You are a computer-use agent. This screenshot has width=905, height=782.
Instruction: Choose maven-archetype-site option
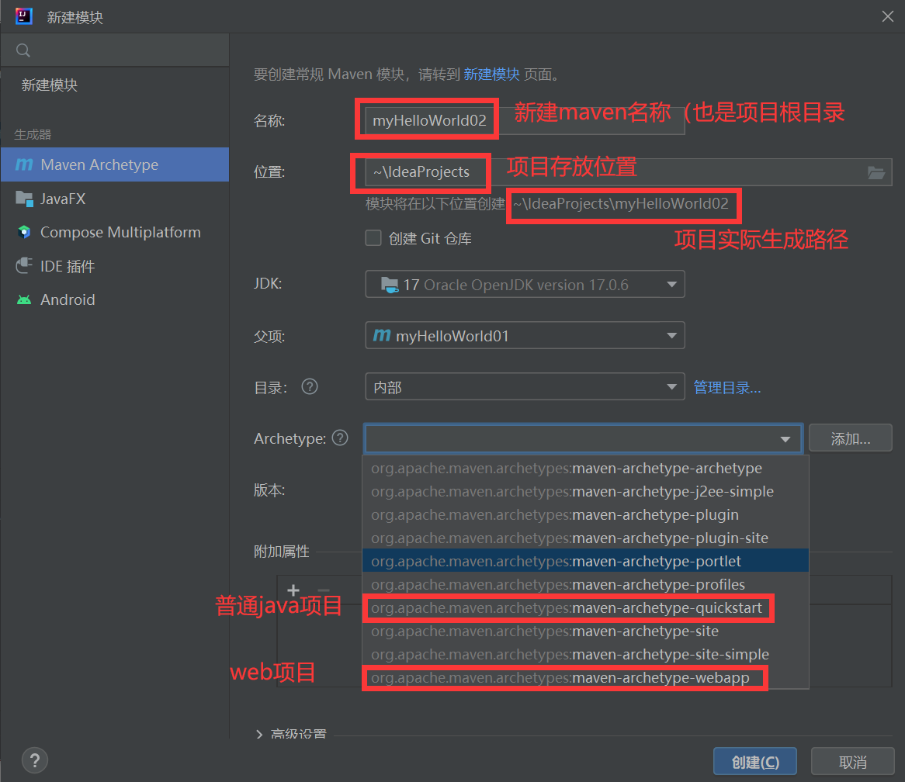pos(585,631)
